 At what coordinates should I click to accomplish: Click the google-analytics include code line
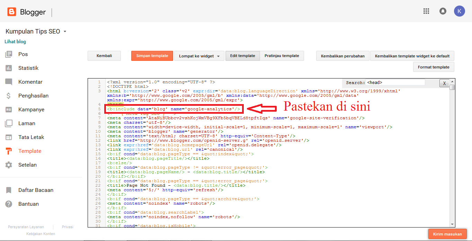point(173,109)
